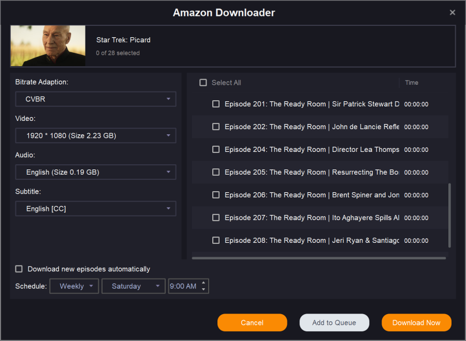Select Episode 206 title text
The image size is (466, 341).
[312, 195]
